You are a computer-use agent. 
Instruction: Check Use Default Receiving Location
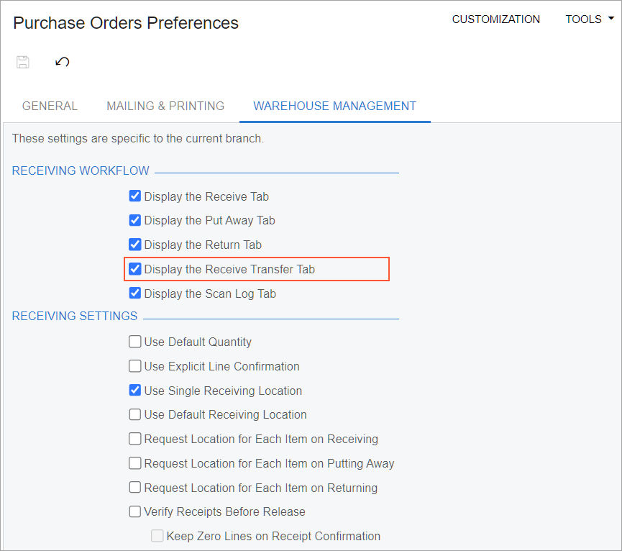tap(135, 414)
